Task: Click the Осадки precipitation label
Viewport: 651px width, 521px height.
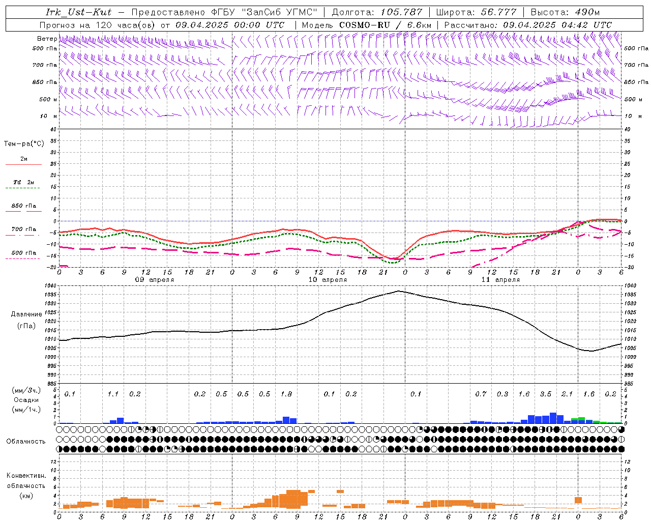Action: 26,400
